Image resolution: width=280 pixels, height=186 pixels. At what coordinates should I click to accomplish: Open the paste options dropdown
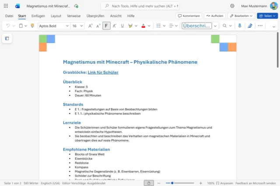(26, 26)
